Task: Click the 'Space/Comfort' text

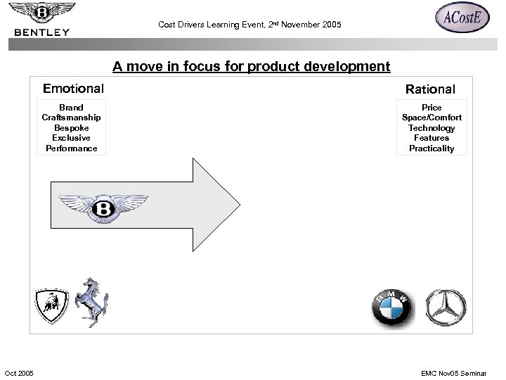Action: [432, 118]
